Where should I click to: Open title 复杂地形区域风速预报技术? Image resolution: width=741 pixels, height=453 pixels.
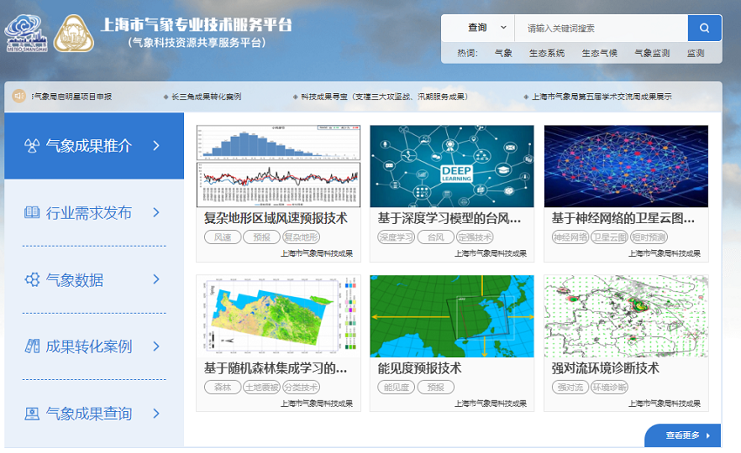click(275, 219)
